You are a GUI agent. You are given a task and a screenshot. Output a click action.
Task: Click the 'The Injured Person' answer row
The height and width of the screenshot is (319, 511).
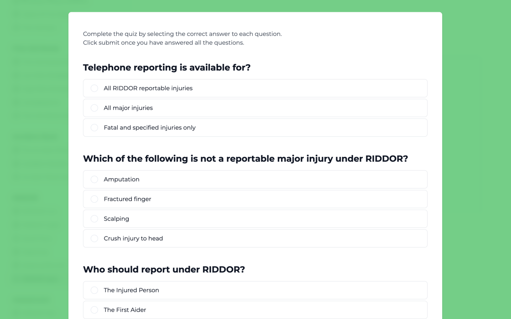point(255,290)
